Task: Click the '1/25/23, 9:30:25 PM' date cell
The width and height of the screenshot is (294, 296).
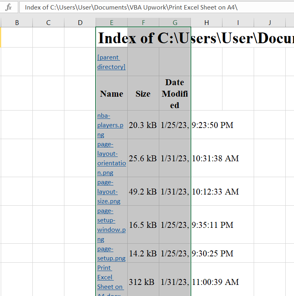Action: (x=175, y=253)
